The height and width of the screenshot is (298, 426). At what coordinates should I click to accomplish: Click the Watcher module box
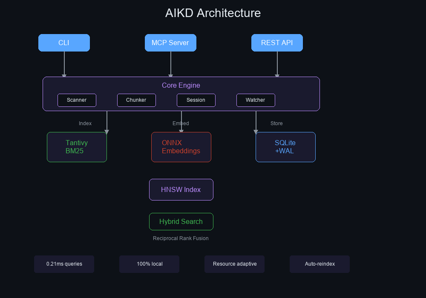click(x=256, y=100)
